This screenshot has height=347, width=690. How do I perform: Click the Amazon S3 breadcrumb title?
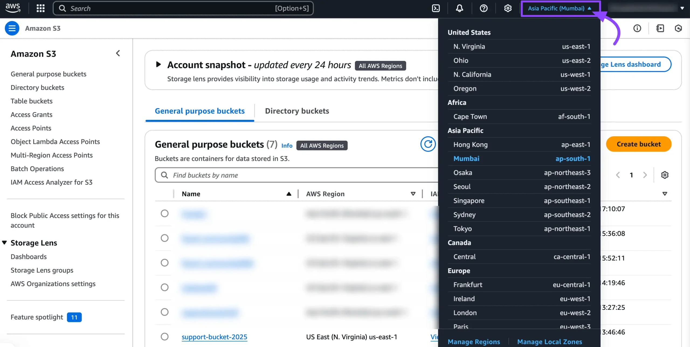(x=43, y=28)
